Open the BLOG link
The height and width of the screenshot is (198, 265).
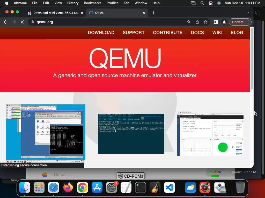pyautogui.click(x=237, y=32)
